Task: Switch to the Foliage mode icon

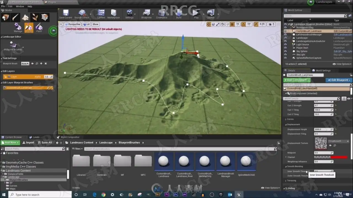Action: (35, 18)
